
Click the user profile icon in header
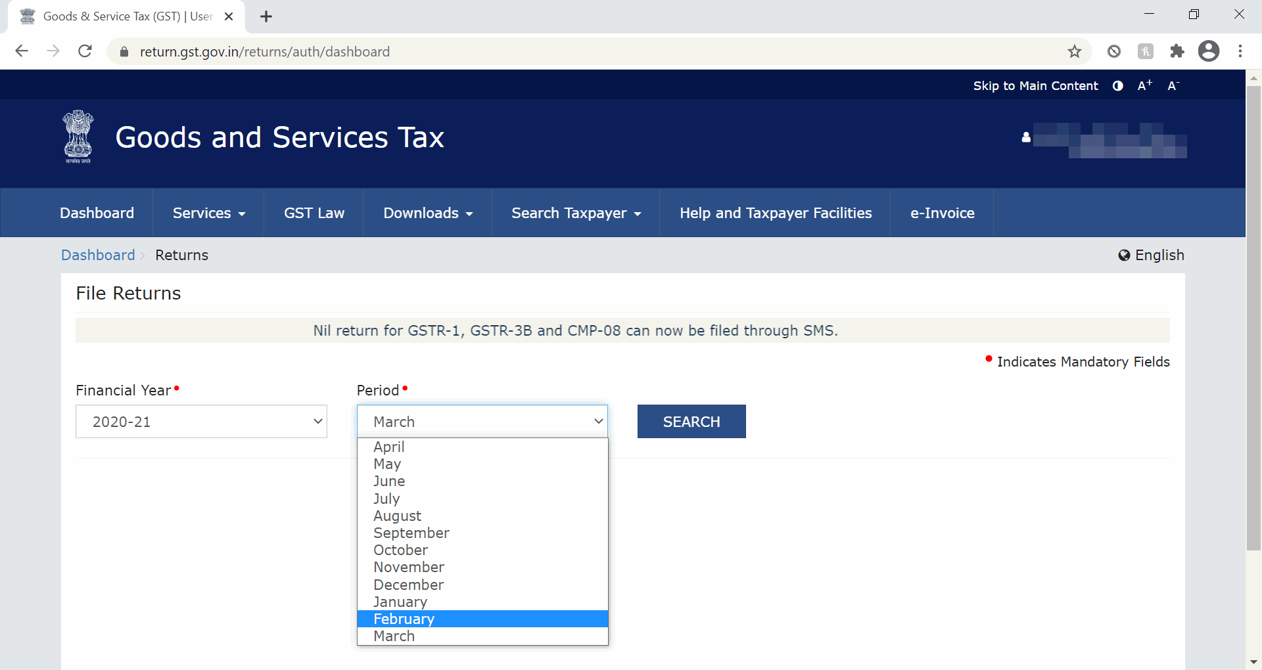(x=1026, y=137)
